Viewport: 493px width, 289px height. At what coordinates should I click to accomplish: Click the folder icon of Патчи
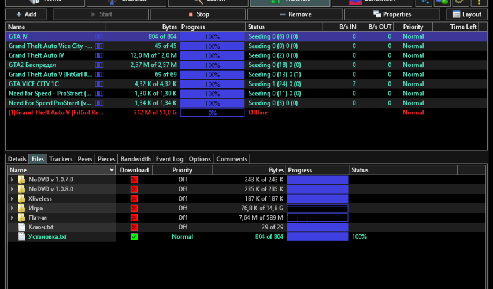[21, 217]
